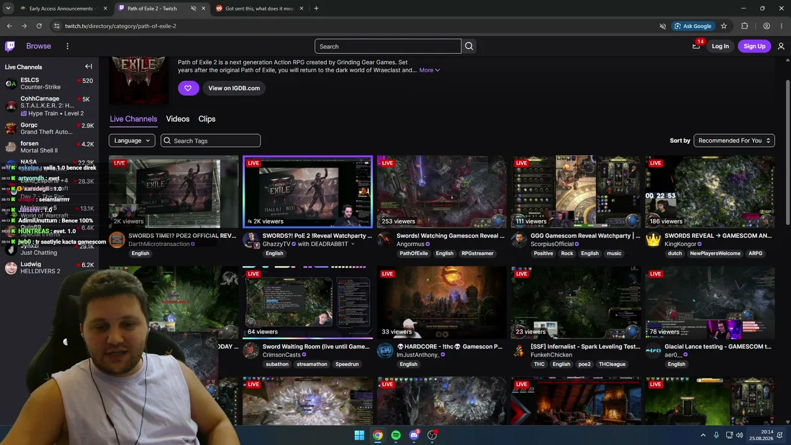This screenshot has width=791, height=445.
Task: Click the Sign Up button
Action: click(754, 46)
